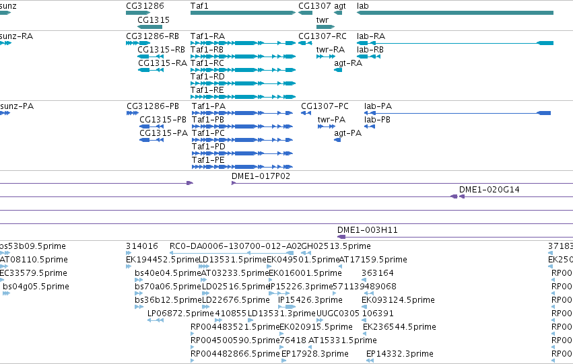The width and height of the screenshot is (573, 364).
Task: Select the twr-RA transcript
Action: (326, 57)
